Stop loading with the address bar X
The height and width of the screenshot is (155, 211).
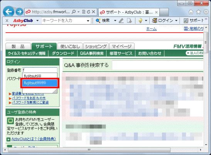click(x=93, y=12)
